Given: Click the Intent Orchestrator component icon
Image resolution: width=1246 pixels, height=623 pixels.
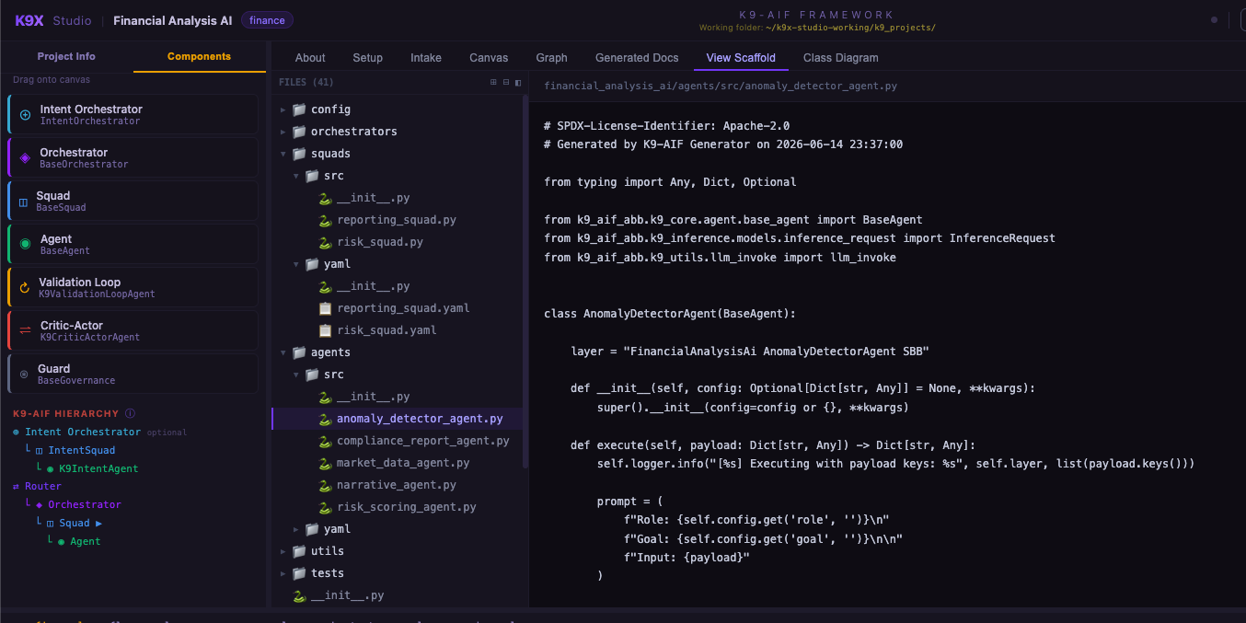Looking at the screenshot, I should 25,115.
